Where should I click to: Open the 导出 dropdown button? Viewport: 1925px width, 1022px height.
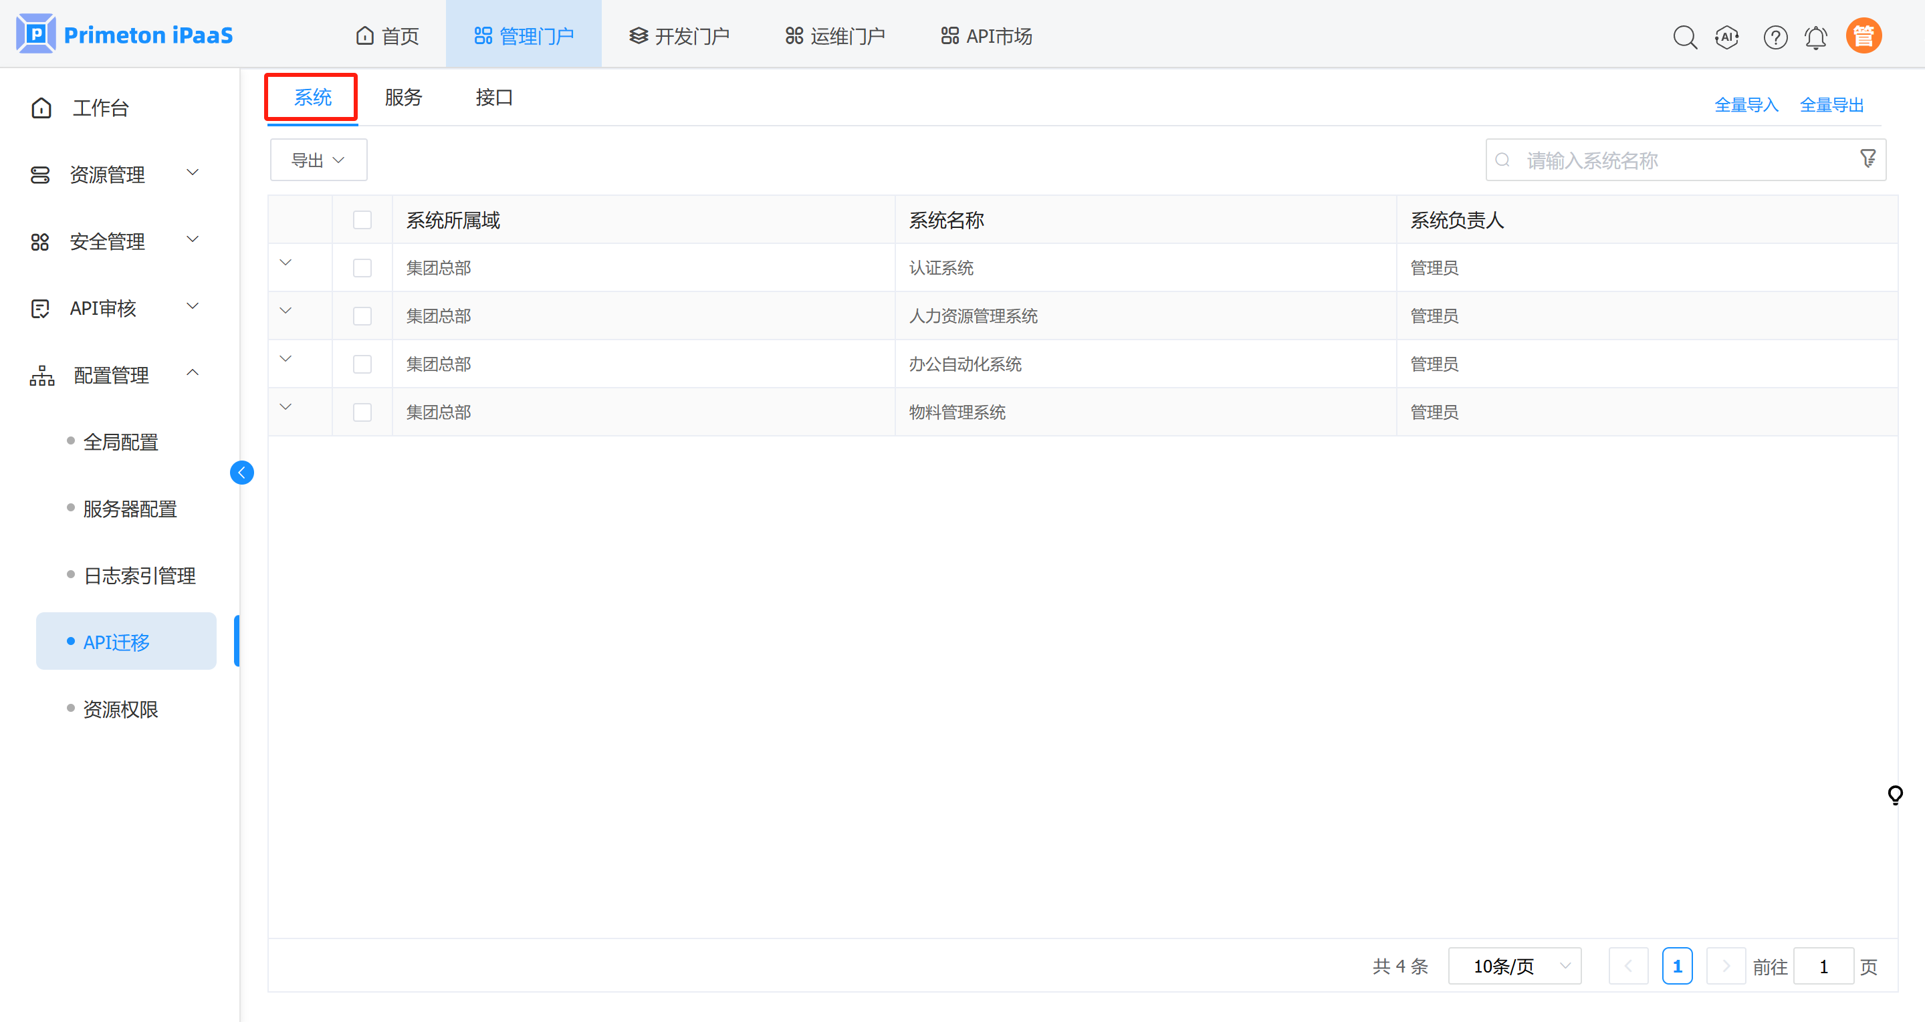[318, 160]
